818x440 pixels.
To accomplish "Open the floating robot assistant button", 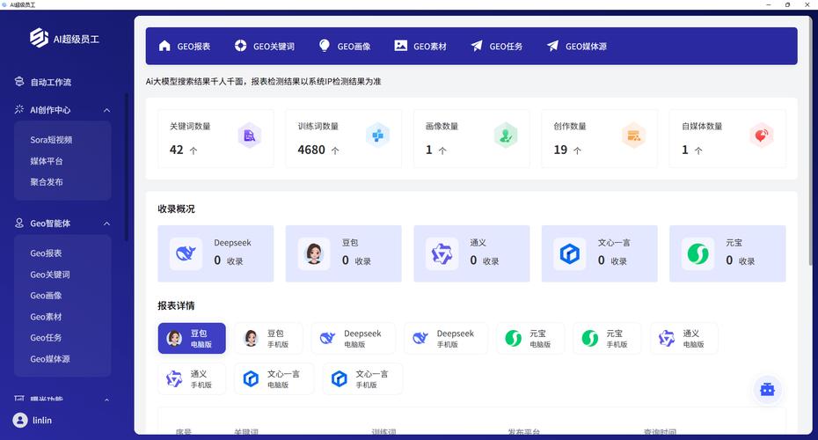I will 767,389.
